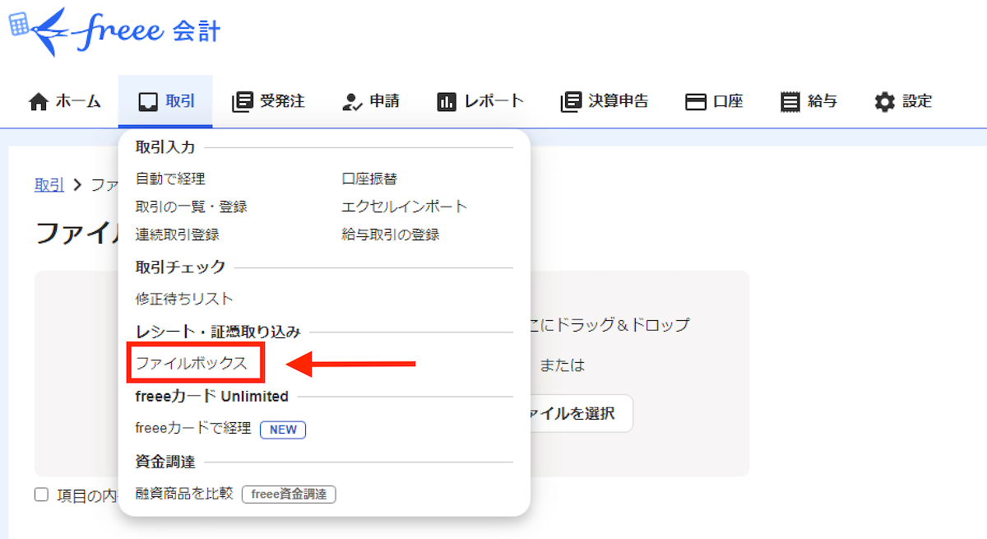987x539 pixels.
Task: Click the 決算申告 document icon
Action: click(571, 102)
